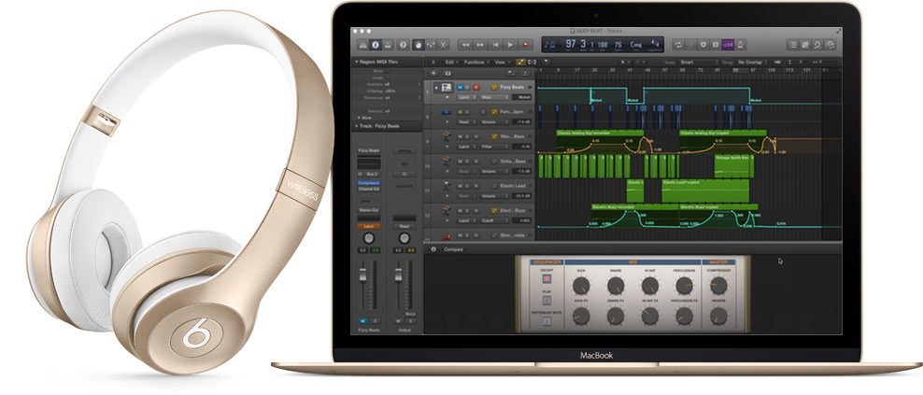Screen dimensions: 923x395
Task: Solo the Elastic Lead track
Action: coord(468,186)
